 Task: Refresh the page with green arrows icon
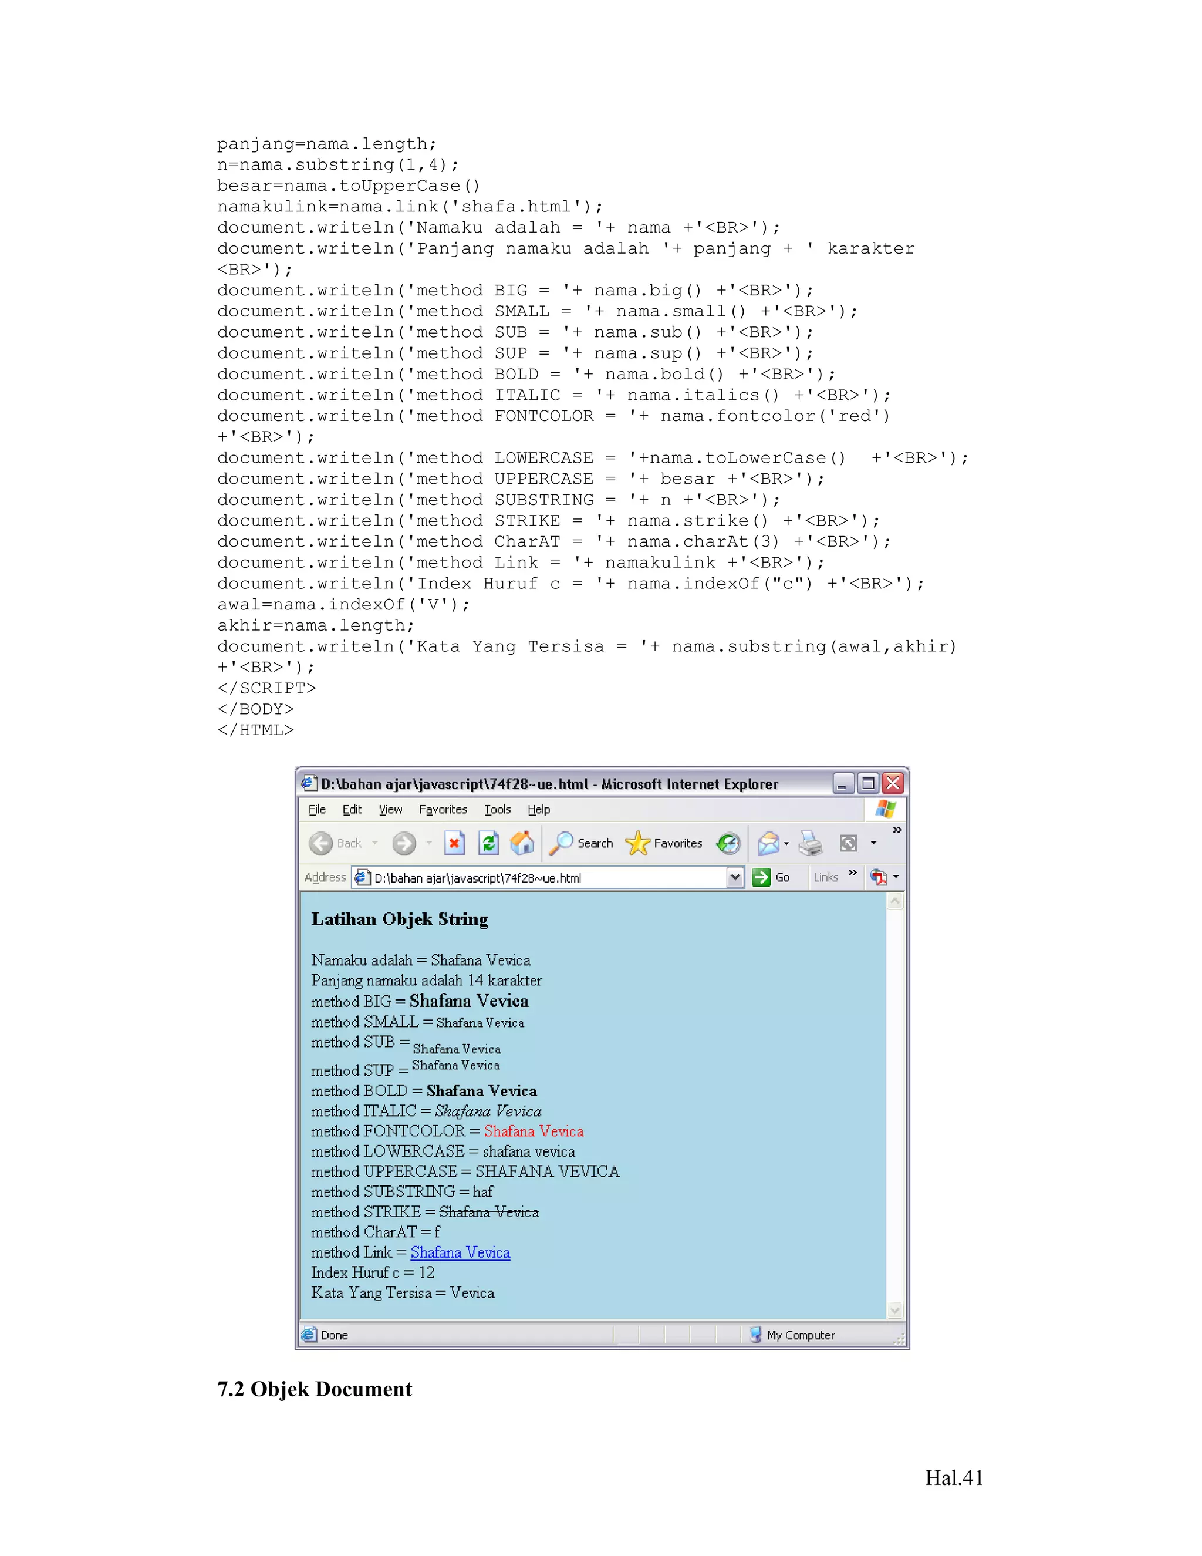[x=488, y=844]
